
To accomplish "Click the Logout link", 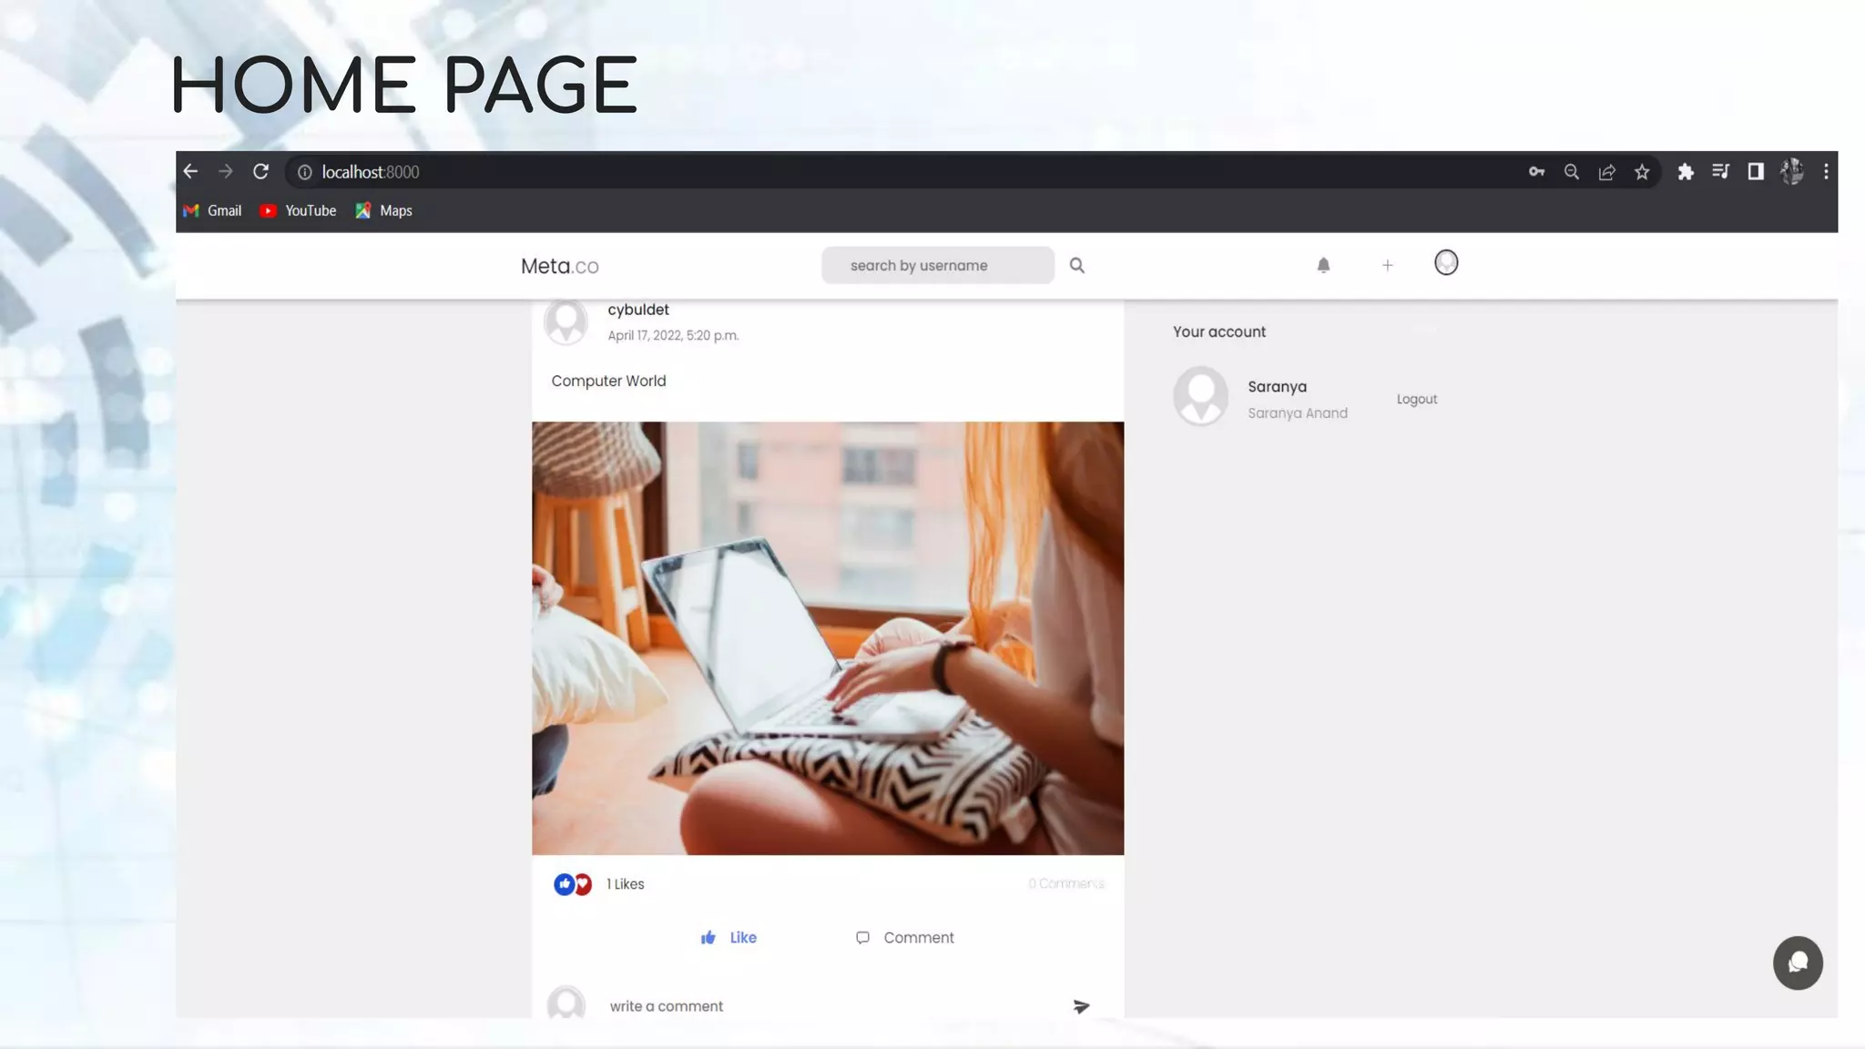I will click(x=1416, y=399).
